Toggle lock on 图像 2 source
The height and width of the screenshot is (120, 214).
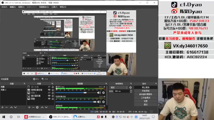pos(53,93)
